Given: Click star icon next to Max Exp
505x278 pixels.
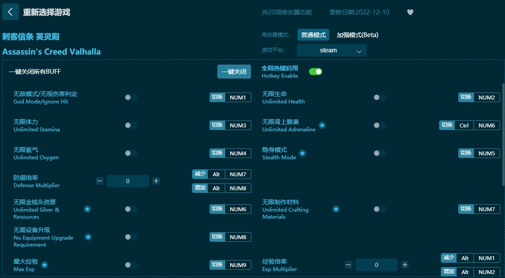Looking at the screenshot, I should [x=45, y=265].
